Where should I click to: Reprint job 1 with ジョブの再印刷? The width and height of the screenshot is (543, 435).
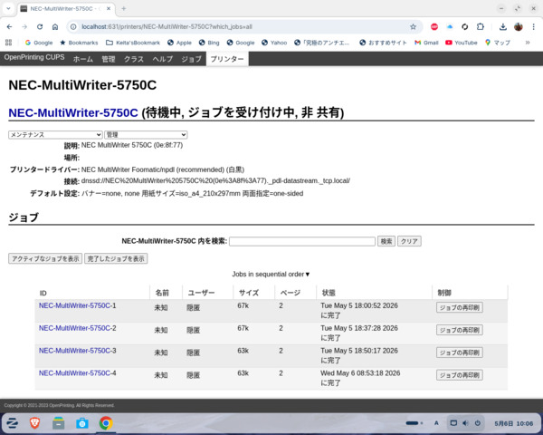(460, 307)
